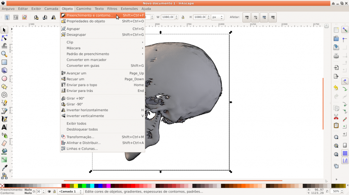Image resolution: width=349 pixels, height=195 pixels.
Task: Expand the Clip submenu
Action: coord(103,42)
